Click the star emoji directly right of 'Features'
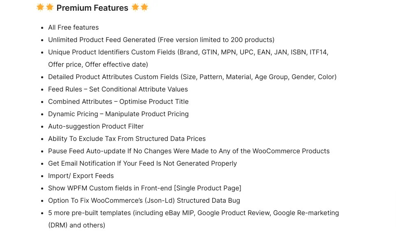The image size is (396, 239). [135, 7]
